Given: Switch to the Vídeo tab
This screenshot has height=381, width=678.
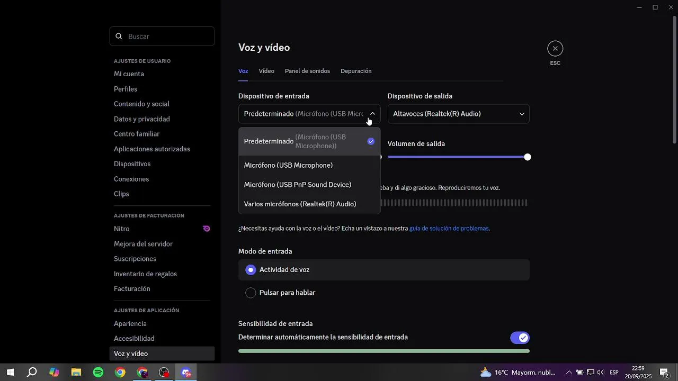Looking at the screenshot, I should point(266,71).
